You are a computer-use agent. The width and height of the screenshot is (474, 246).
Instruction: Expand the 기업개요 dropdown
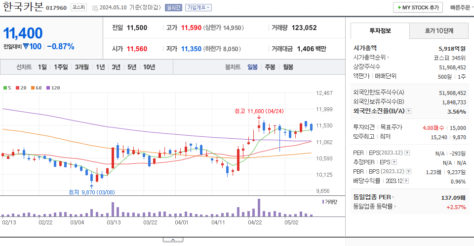tap(198, 7)
